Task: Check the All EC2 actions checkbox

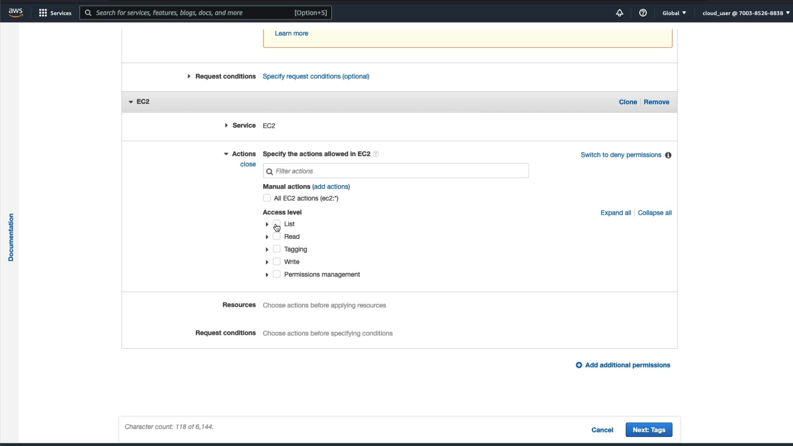Action: point(267,198)
